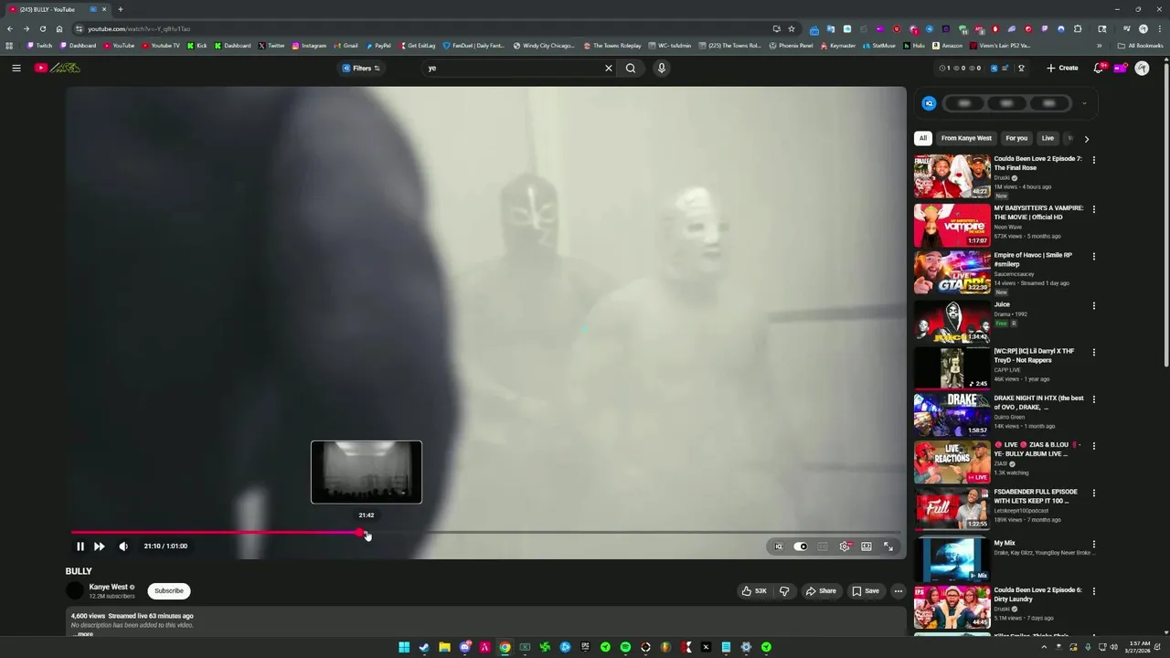The image size is (1170, 658).
Task: Switch to theater mode
Action: point(867,547)
